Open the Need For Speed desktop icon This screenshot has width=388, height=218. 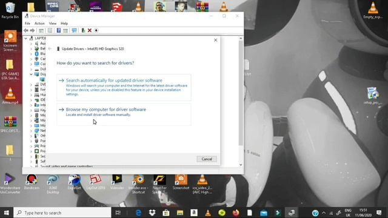159,184
